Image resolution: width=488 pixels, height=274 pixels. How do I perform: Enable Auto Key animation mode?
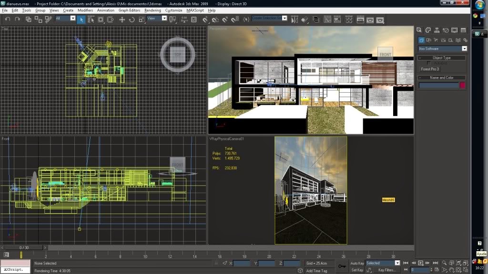[357, 263]
